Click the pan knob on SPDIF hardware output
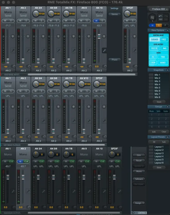The image size is (170, 215). [112, 154]
